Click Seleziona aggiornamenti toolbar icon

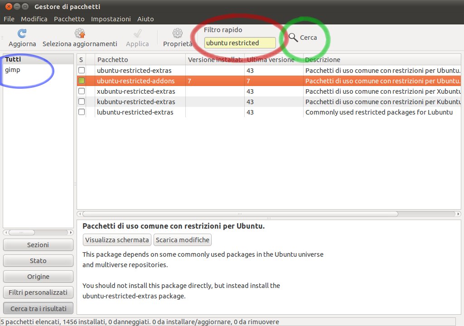point(80,34)
